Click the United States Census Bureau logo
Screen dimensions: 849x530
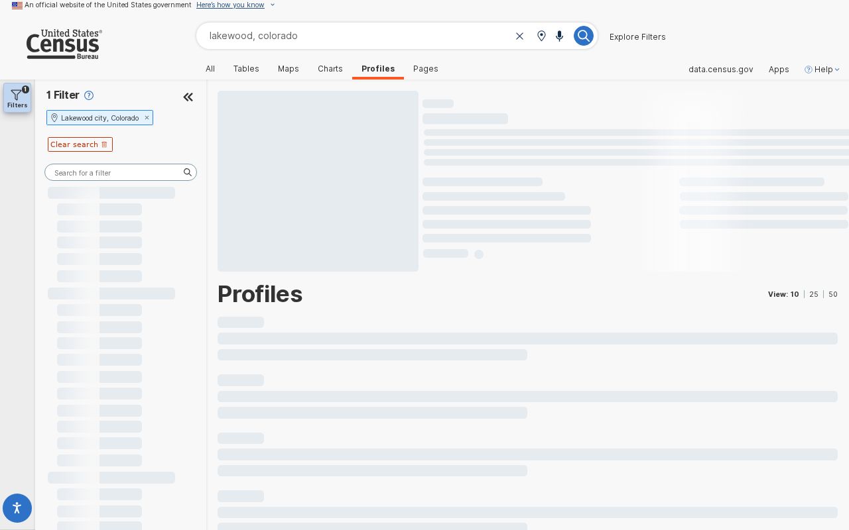[64, 44]
